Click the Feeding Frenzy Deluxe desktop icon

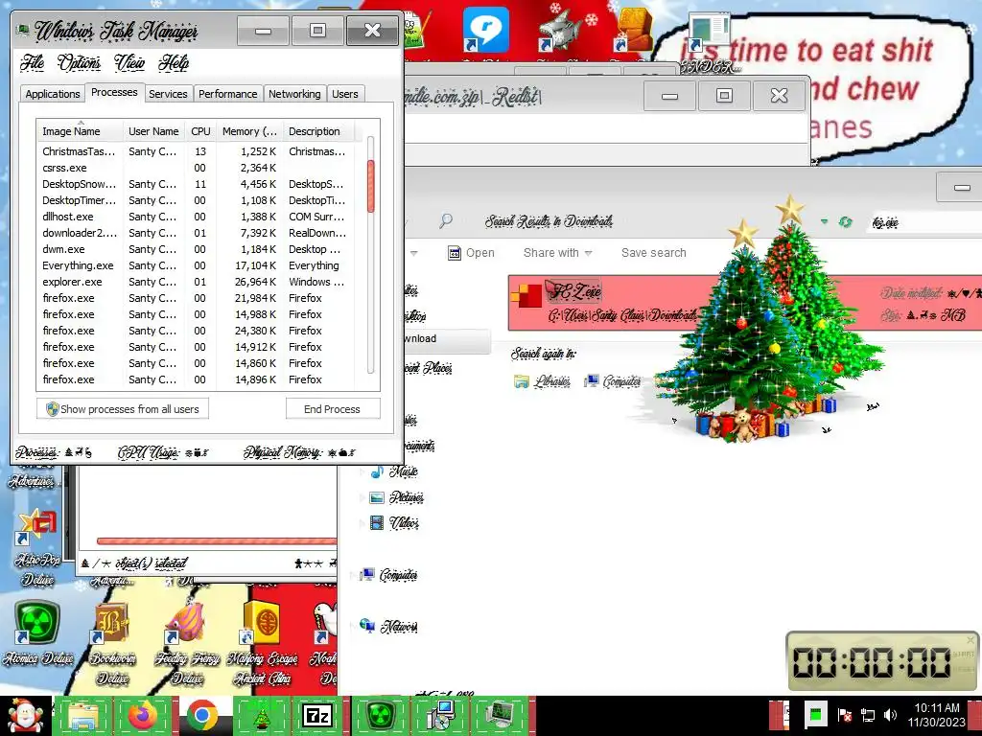click(187, 643)
